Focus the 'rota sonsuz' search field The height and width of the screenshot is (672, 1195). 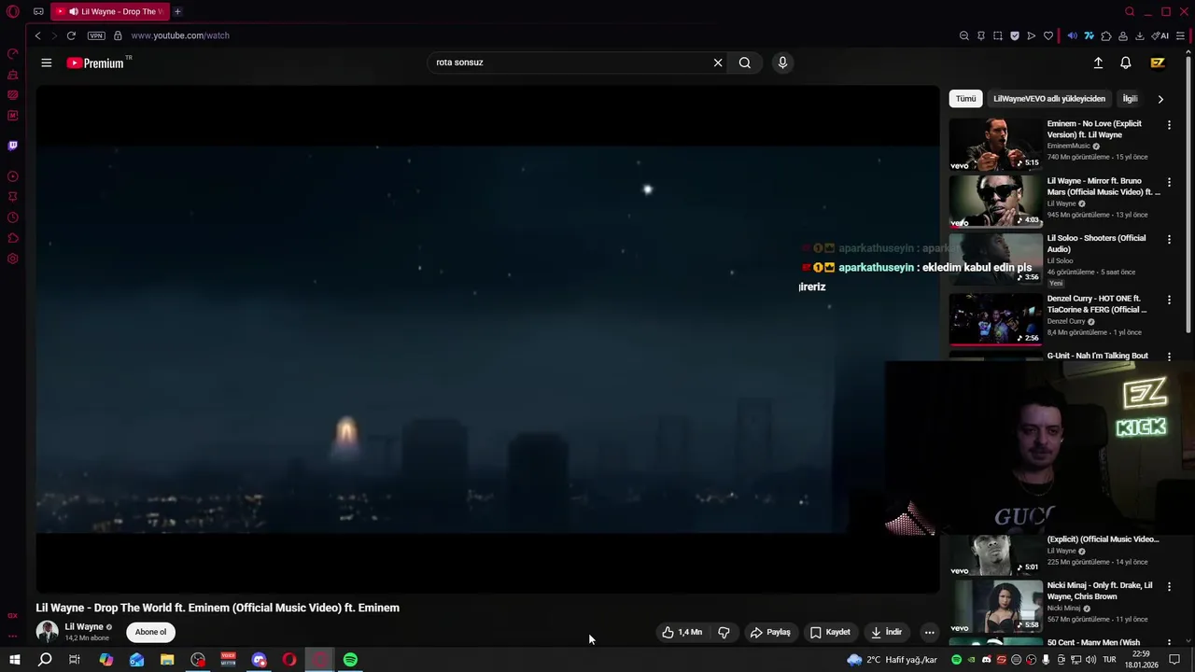pyautogui.click(x=569, y=63)
